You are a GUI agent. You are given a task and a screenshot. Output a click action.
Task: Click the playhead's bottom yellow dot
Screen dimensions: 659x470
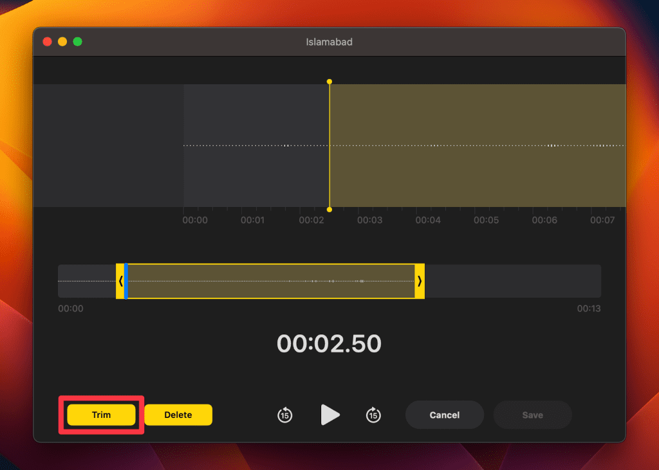coord(329,210)
